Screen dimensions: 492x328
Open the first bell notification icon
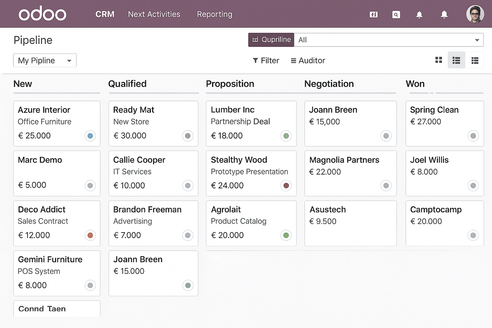[x=419, y=14]
